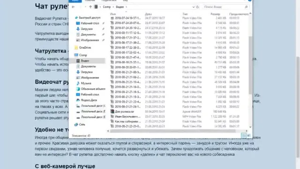Viewport: 300px width, 169px height.
Task: Click the pin icon next to pinned Документы
Action: pyautogui.click(x=103, y=34)
